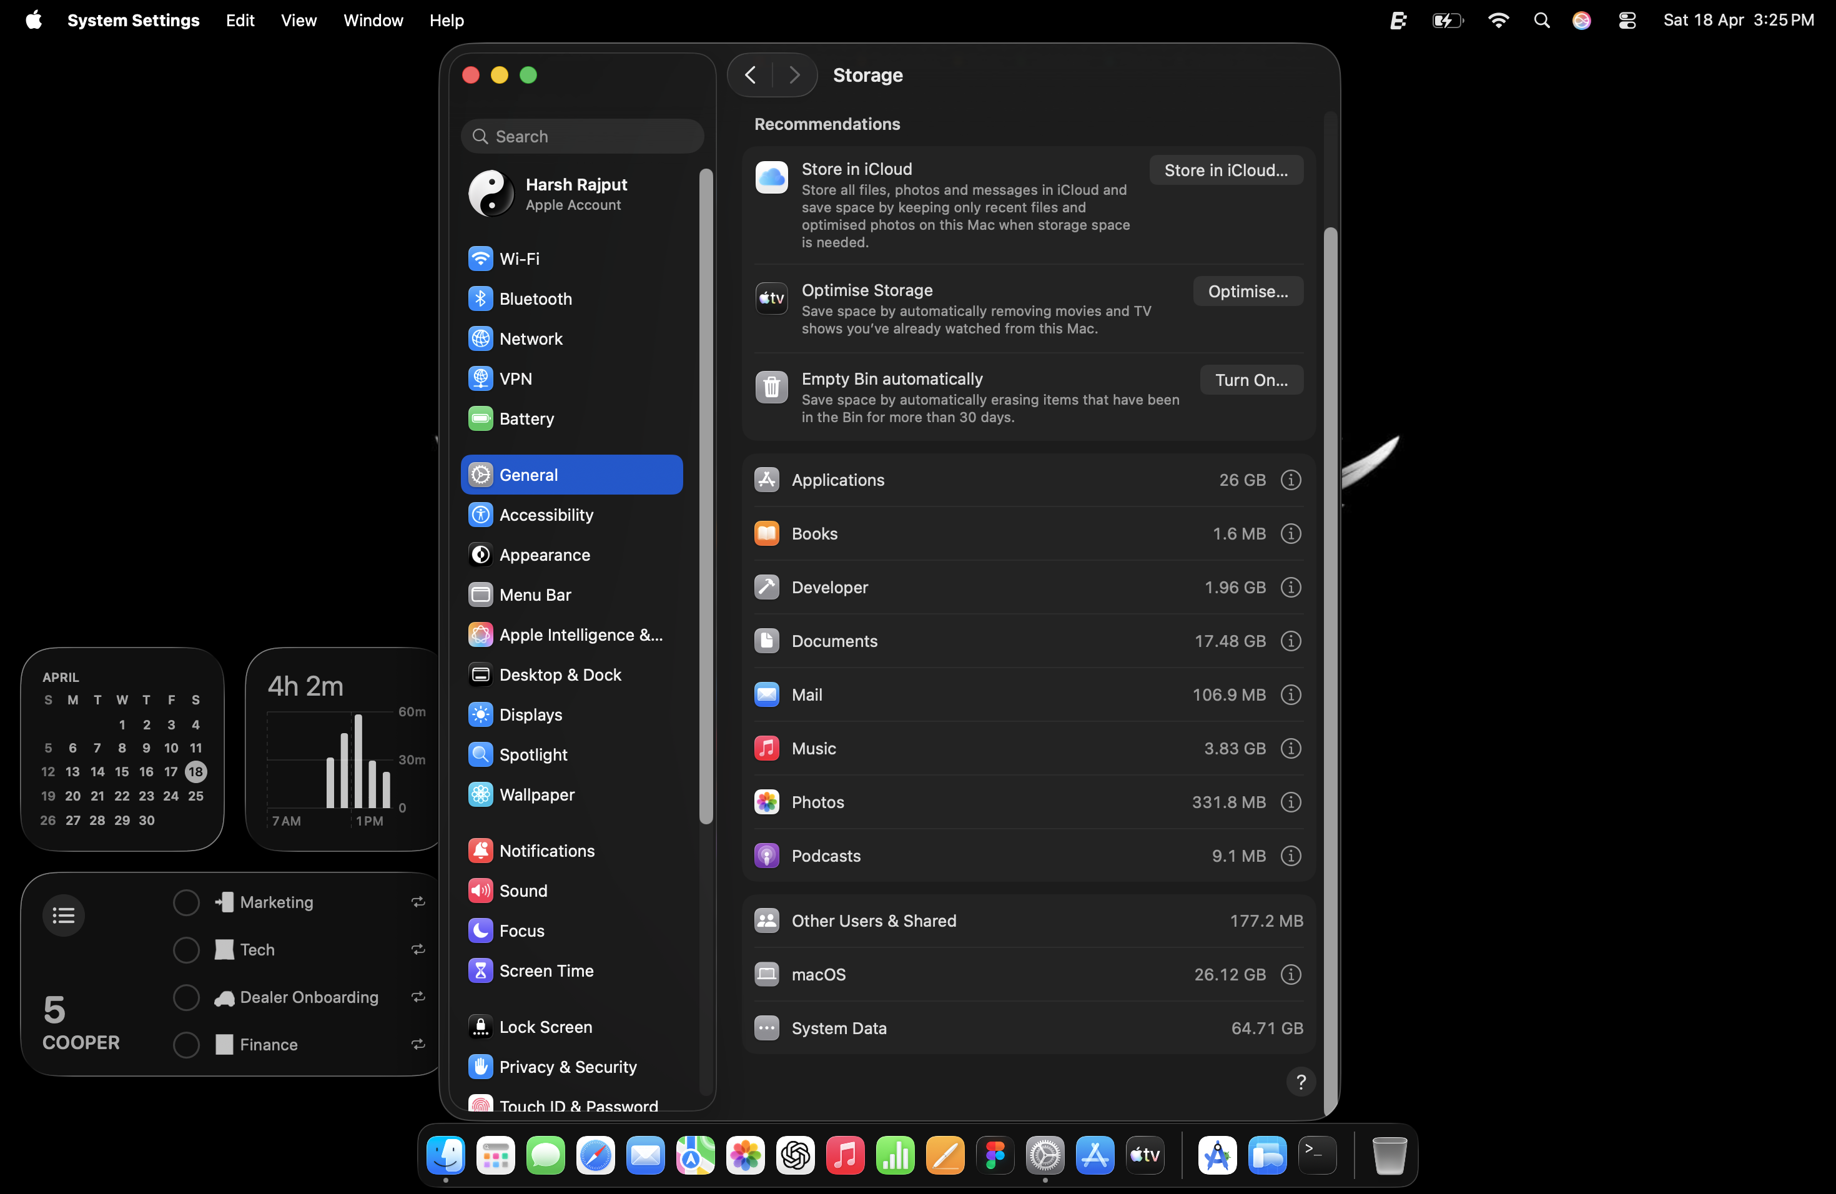1836x1194 pixels.
Task: Show Podcasts storage info details
Action: point(1291,856)
